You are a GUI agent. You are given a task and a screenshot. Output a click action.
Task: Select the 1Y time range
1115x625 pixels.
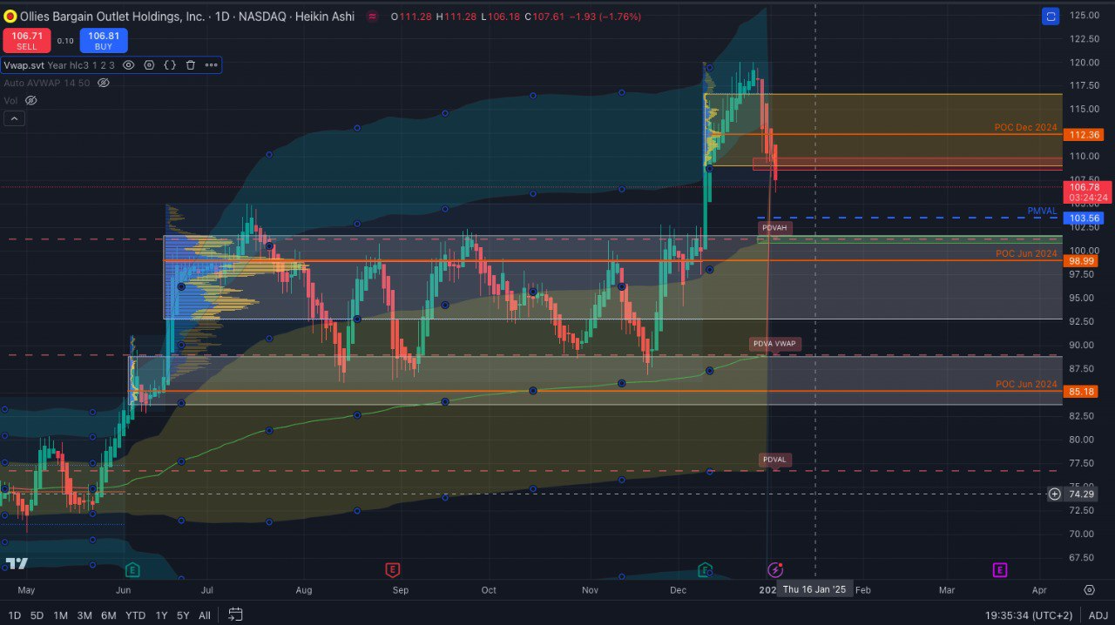coord(161,615)
